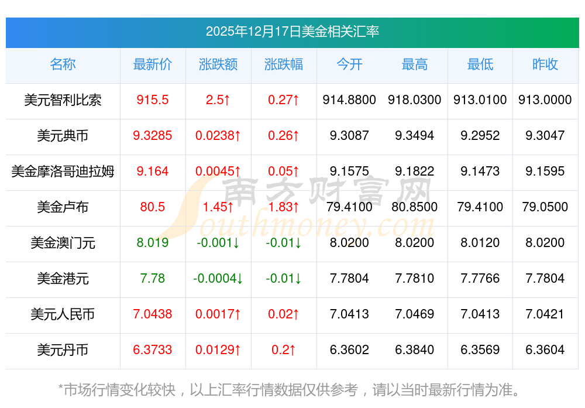
Task: Select the 涨跌额 column header
Action: coord(218,64)
